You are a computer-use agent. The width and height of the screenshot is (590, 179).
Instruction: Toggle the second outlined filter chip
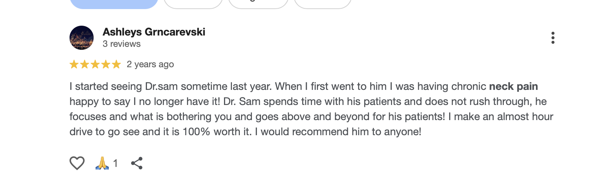click(193, 3)
